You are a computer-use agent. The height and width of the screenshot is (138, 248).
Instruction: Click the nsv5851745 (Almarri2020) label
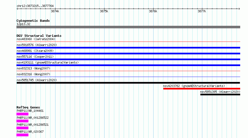[x=37, y=80]
